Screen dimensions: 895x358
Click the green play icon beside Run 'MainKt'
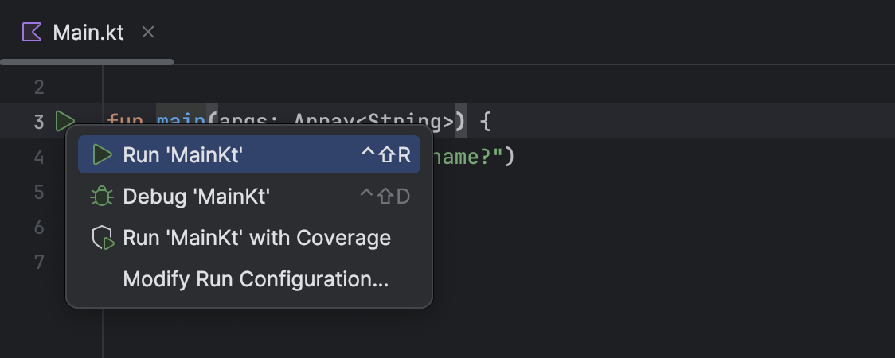tap(102, 155)
